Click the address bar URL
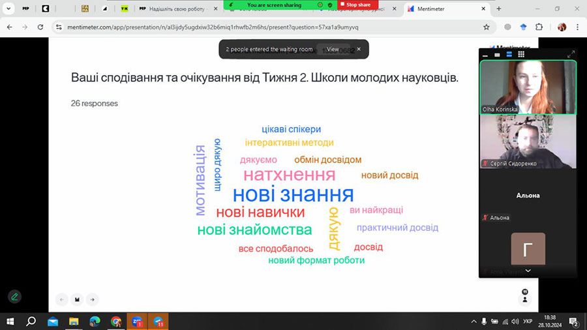 (x=213, y=27)
